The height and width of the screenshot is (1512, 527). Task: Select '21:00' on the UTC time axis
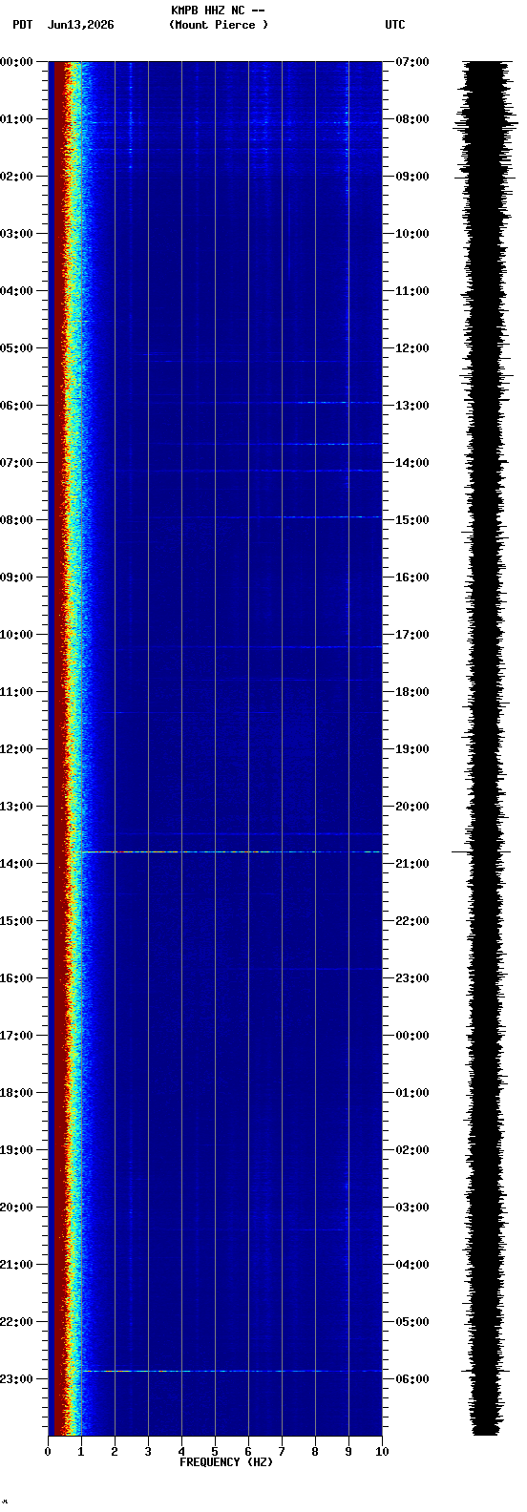[412, 864]
